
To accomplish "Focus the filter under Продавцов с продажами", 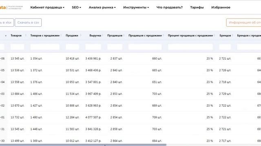I will (145, 47).
